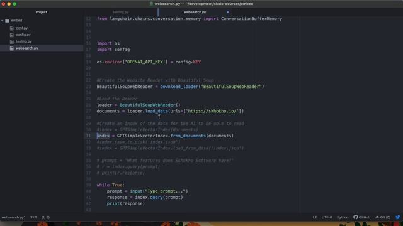
Task: Select websearch.py in the tree view
Action: point(26,48)
